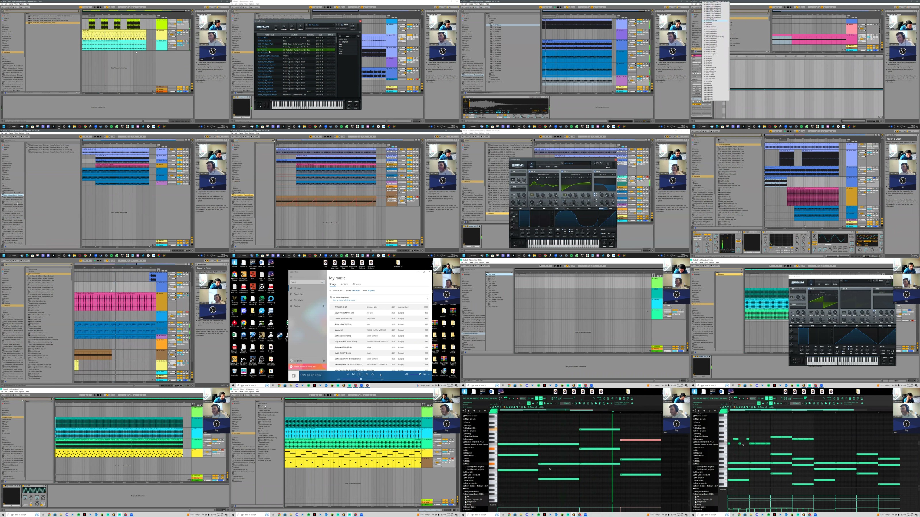Toggle shuffle in Groove Music player bar
The image size is (920, 517).
(x=348, y=374)
